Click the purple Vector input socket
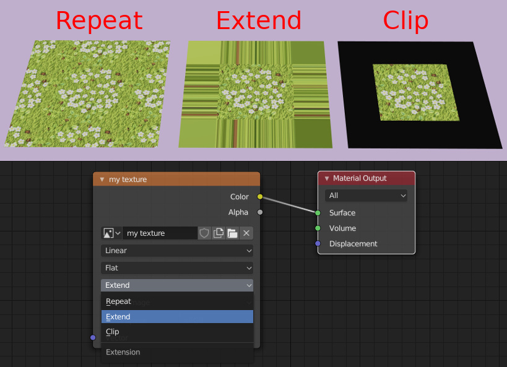 click(x=93, y=337)
